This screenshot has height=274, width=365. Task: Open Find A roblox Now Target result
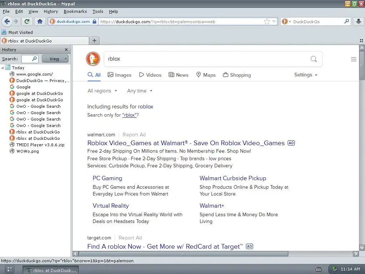(165, 246)
